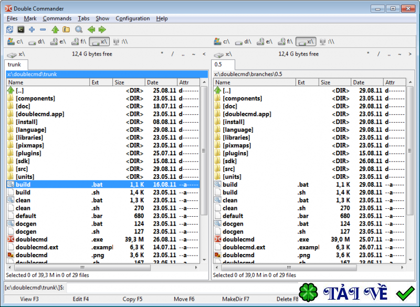
Task: Open the Configuration menu
Action: (x=132, y=18)
